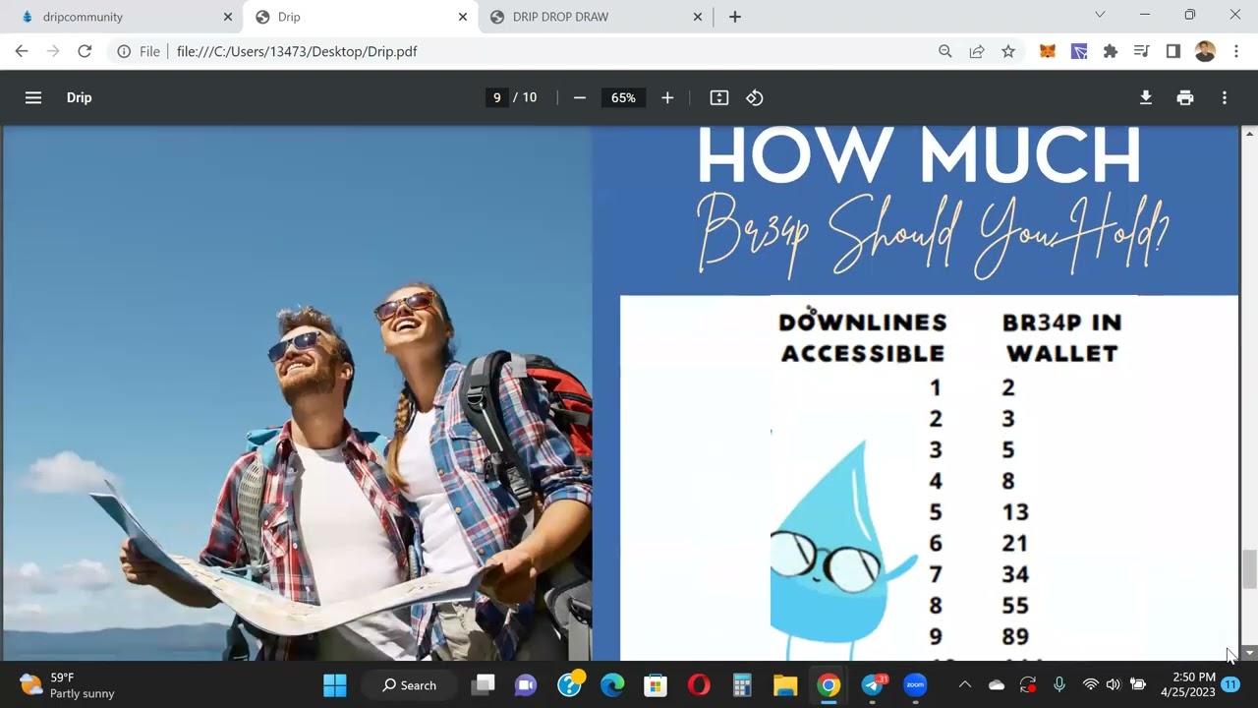Screen dimensions: 1258x708
Task: Click the OneDrive cloud tray icon
Action: [x=997, y=684]
